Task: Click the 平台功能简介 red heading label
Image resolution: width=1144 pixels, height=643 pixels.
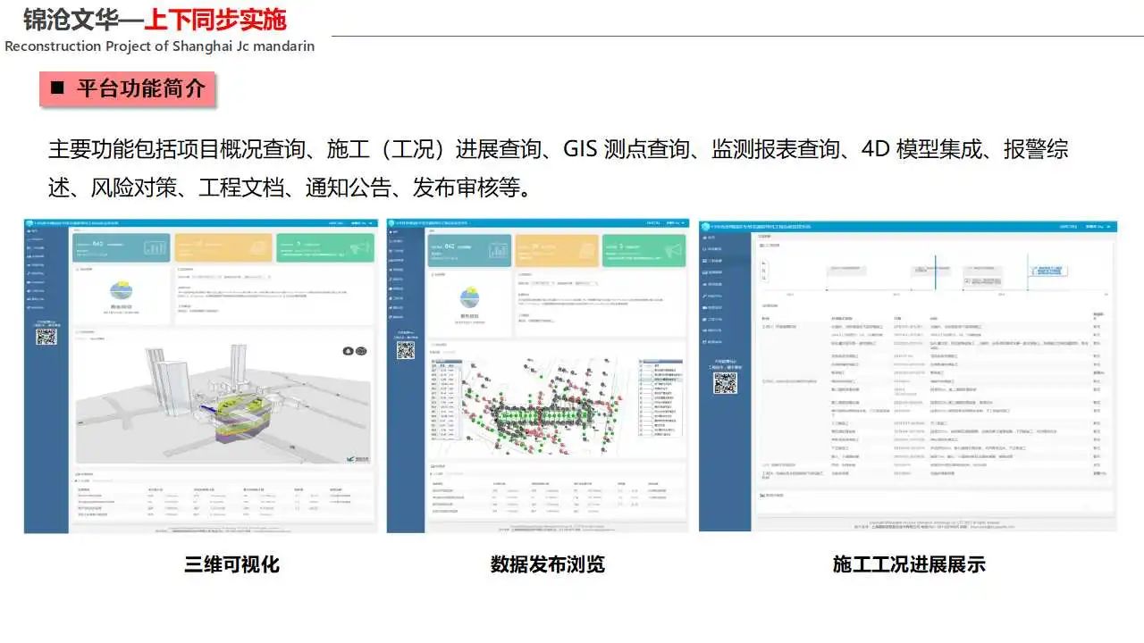Action: [128, 88]
